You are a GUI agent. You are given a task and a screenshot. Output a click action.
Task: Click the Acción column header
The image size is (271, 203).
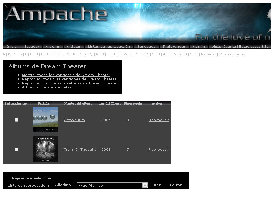pos(157,104)
